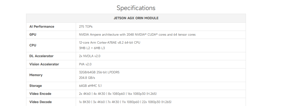Click the Memory row label
Image resolution: width=288 pixels, height=106 pixels.
pos(36,75)
